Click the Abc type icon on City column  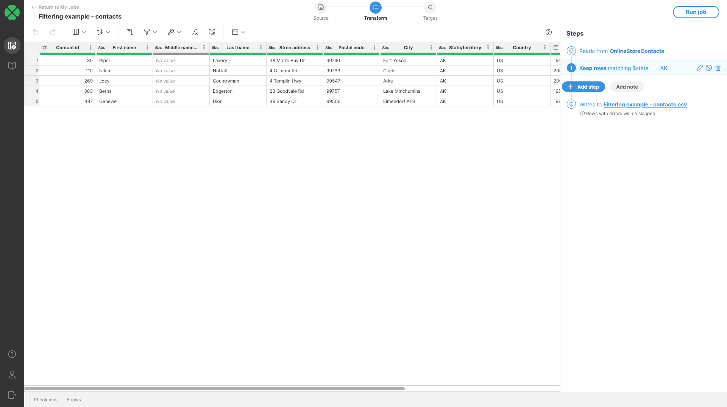(x=386, y=47)
